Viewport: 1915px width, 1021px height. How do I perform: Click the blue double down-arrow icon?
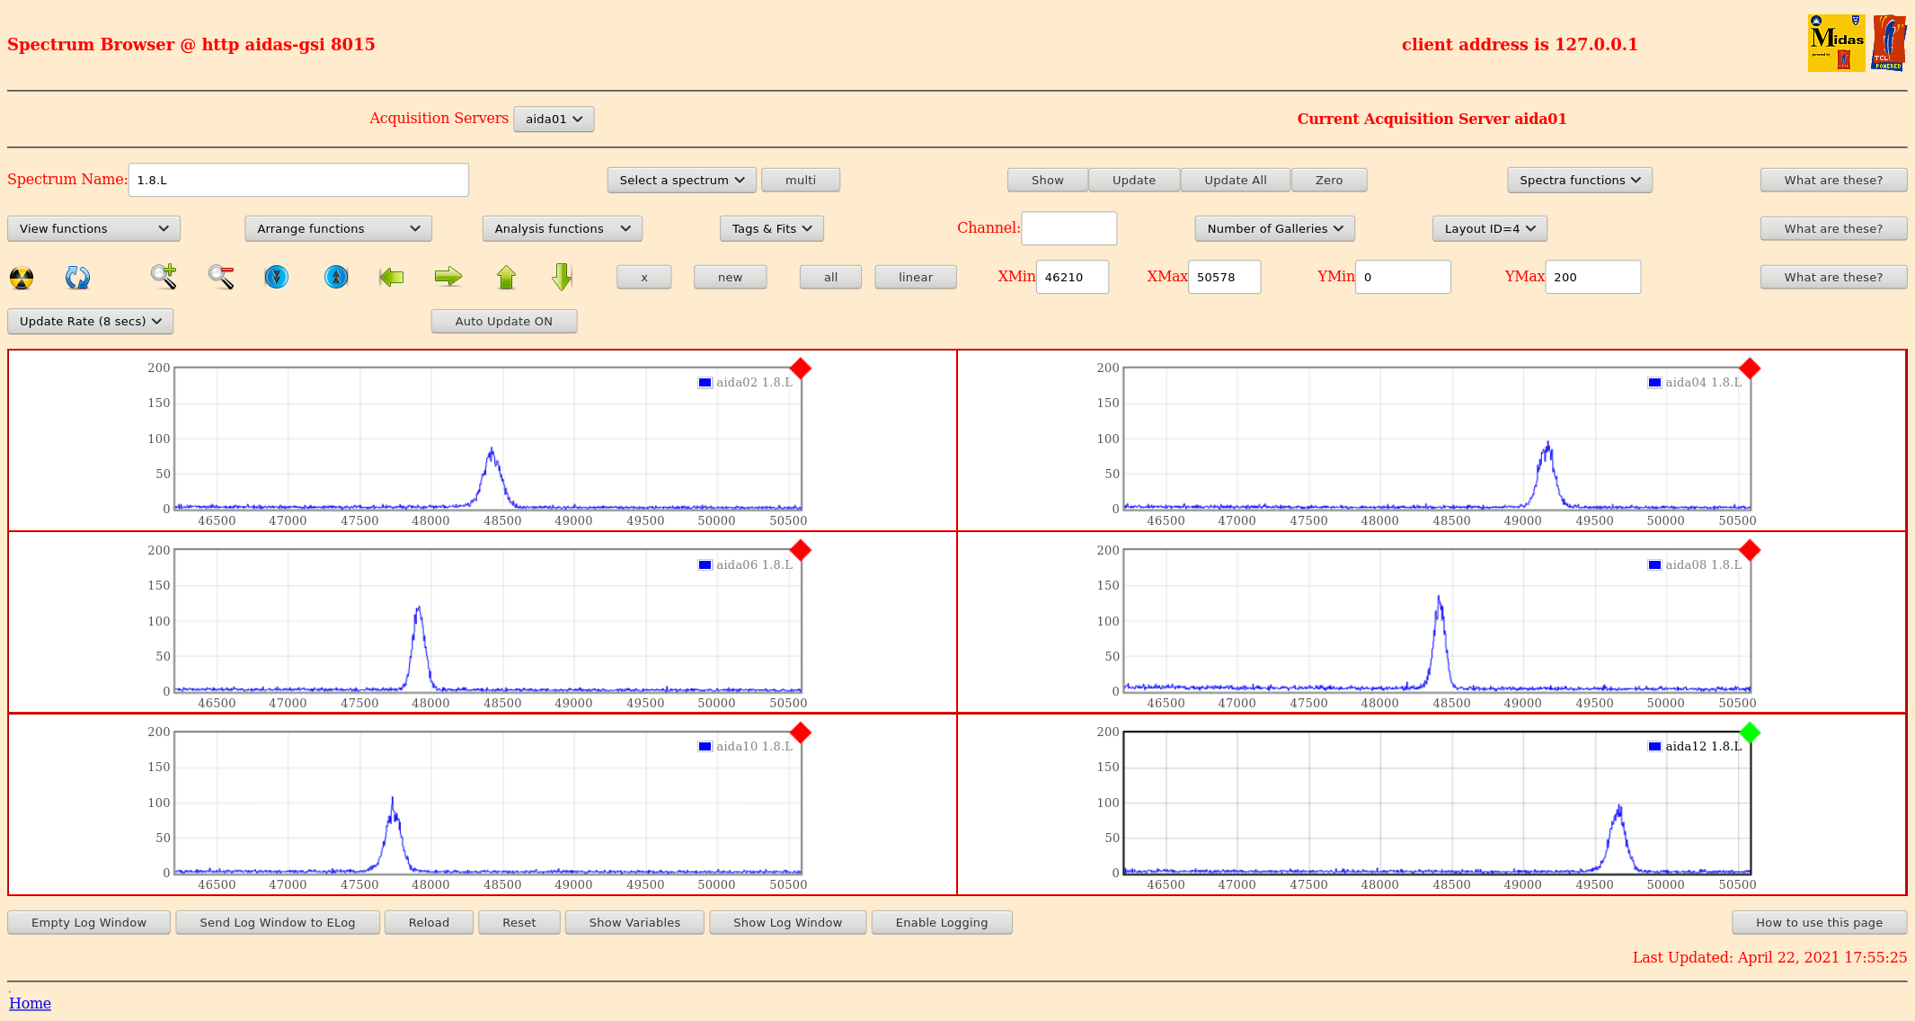(277, 277)
